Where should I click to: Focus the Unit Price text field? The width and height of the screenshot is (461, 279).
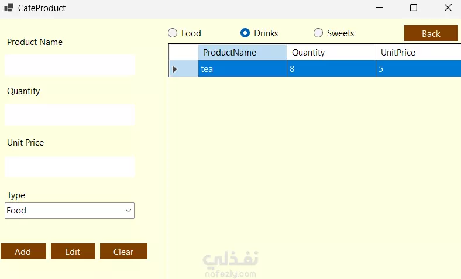tap(70, 166)
